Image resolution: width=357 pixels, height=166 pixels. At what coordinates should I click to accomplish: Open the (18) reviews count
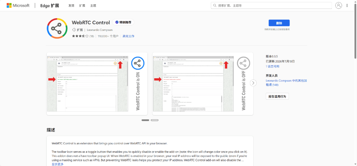point(92,36)
